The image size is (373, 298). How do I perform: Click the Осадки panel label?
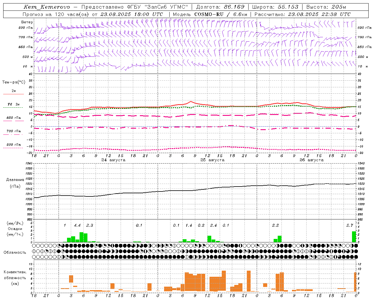coord(15,229)
